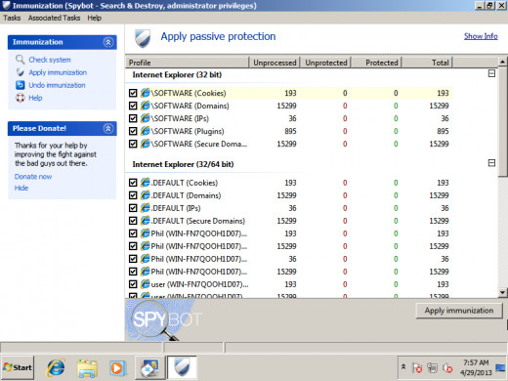The width and height of the screenshot is (508, 381).
Task: Click the IE icon of \SOFTWARE (IPs) row
Action: pyautogui.click(x=146, y=118)
